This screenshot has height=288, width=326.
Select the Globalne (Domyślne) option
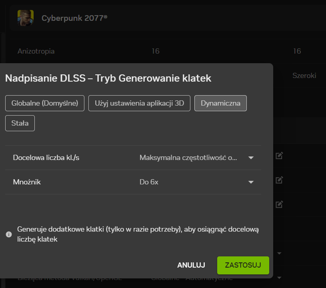click(x=45, y=103)
